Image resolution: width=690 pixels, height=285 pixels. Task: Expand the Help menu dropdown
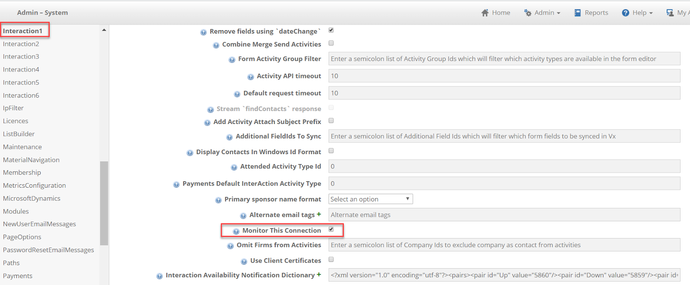pyautogui.click(x=637, y=13)
